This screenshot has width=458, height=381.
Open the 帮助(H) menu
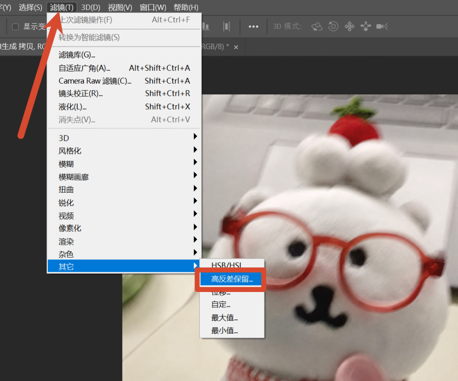186,7
